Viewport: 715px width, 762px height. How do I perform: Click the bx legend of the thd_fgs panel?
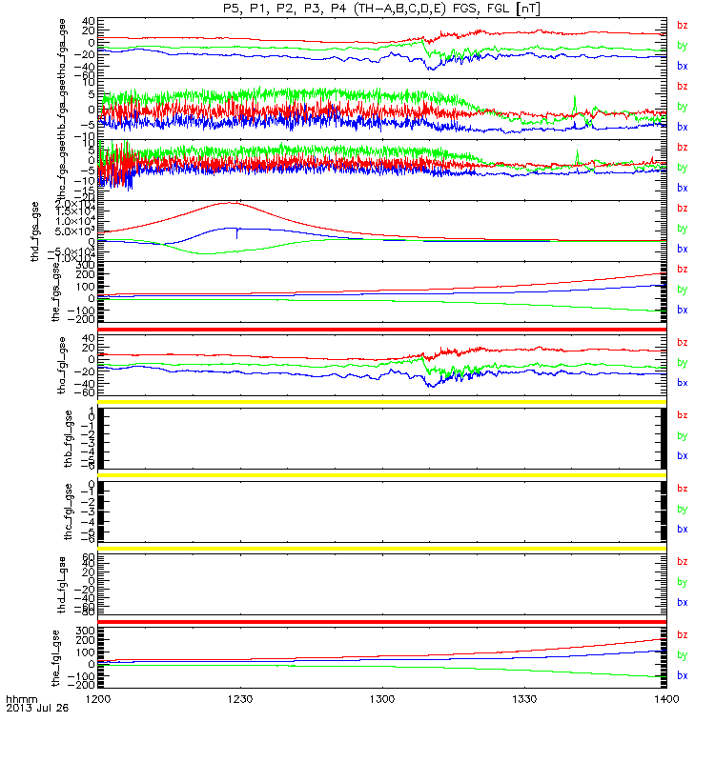pos(683,250)
